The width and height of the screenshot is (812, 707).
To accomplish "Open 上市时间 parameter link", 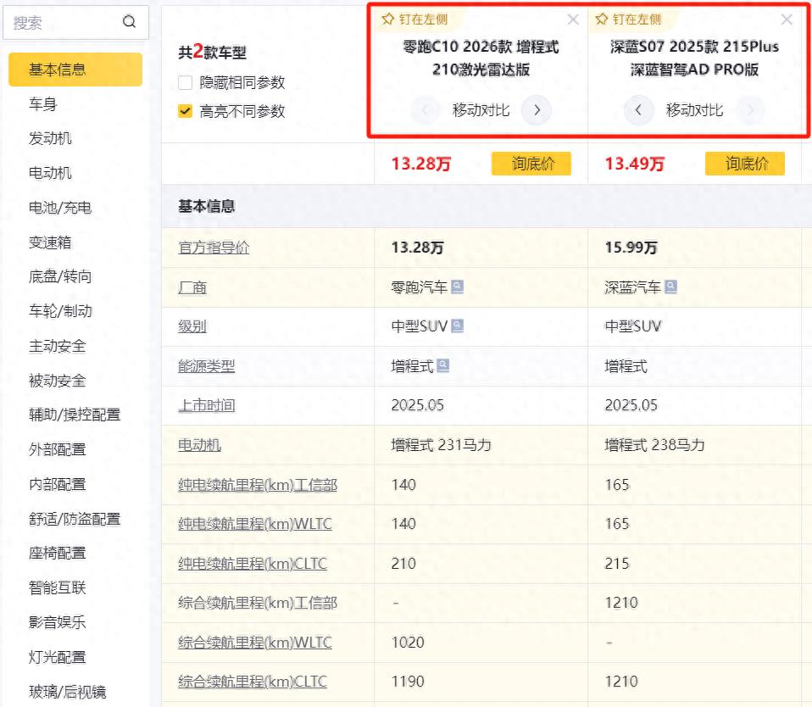I will pos(207,405).
